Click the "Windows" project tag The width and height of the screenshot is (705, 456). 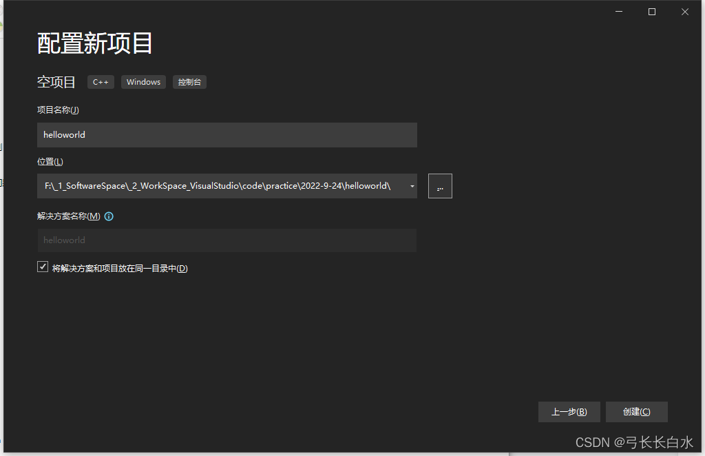click(x=143, y=81)
